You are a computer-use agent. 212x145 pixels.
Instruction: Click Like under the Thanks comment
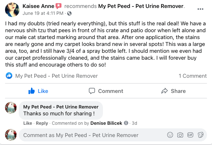[x=28, y=123]
